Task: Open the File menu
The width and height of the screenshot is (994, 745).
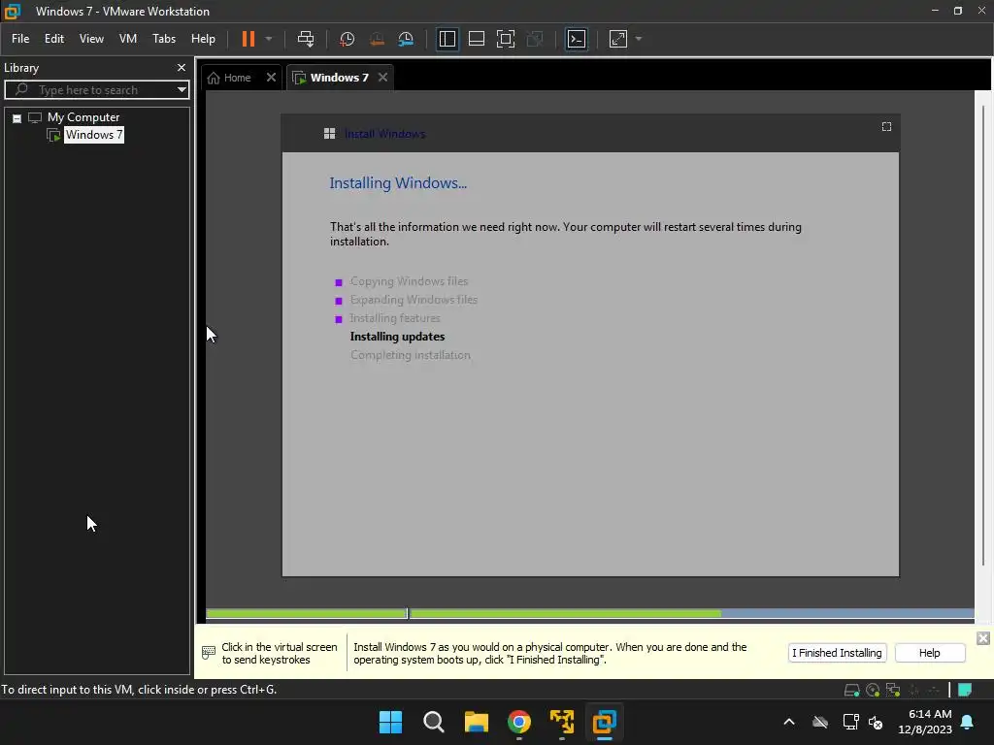Action: coord(20,39)
